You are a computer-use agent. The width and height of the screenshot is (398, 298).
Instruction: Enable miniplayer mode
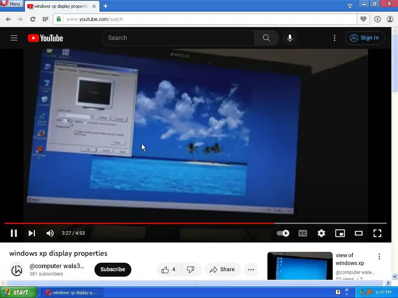point(340,233)
